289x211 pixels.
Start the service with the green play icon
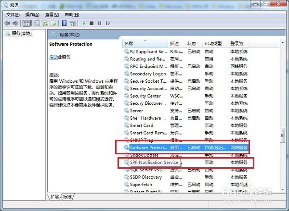point(84,24)
